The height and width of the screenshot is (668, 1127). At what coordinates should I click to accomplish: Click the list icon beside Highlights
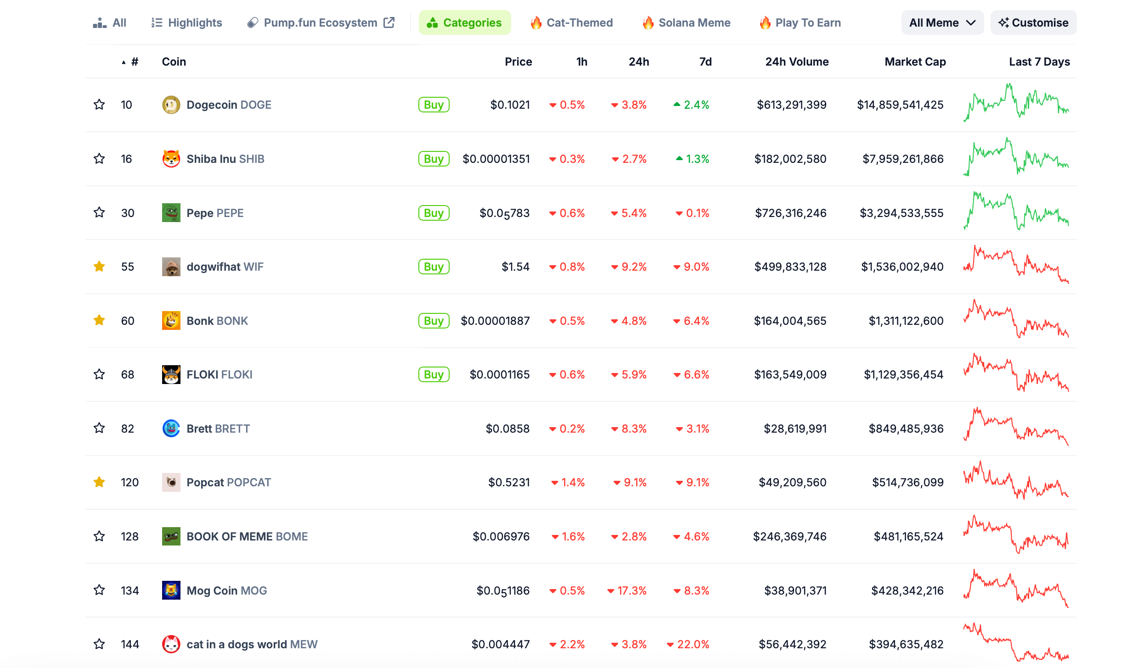tap(157, 22)
